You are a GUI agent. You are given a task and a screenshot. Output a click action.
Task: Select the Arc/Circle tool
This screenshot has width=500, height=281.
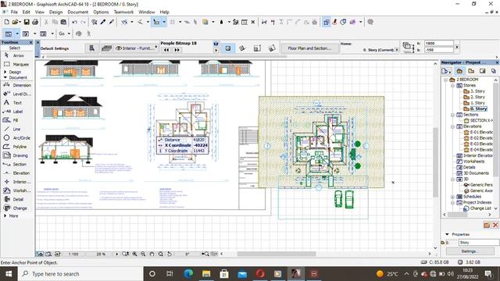click(x=16, y=137)
